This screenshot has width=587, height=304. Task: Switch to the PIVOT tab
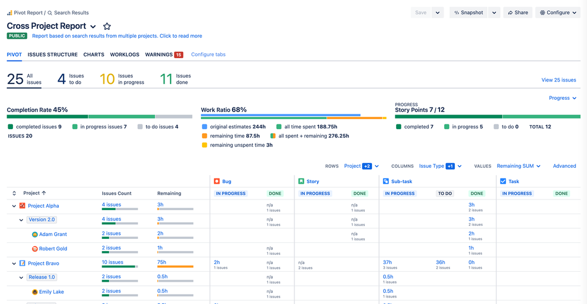click(x=14, y=55)
